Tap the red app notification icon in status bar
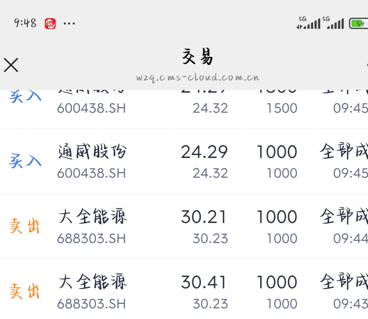 50,24
